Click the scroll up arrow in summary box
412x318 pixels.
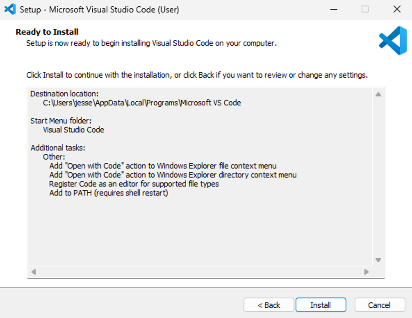pyautogui.click(x=378, y=94)
